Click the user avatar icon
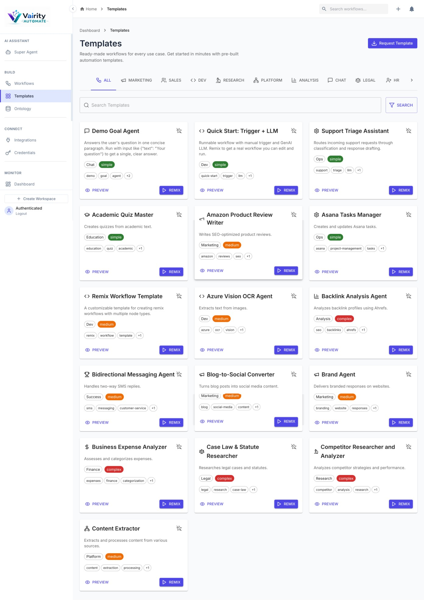This screenshot has height=609, width=424. 9,211
